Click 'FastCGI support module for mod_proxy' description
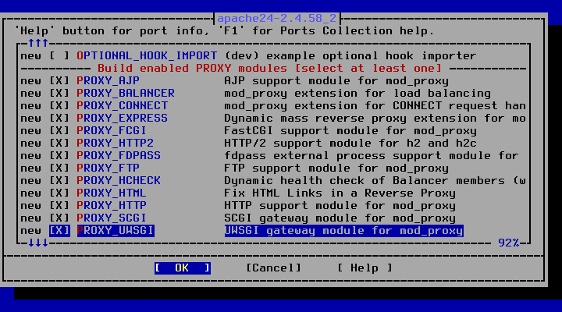 tap(350, 131)
